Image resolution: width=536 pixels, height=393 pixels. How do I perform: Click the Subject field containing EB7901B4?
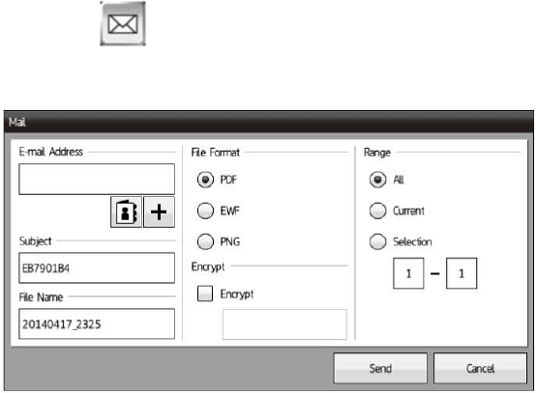click(x=97, y=268)
